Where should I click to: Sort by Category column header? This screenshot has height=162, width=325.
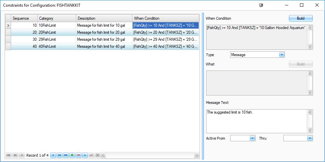(57, 18)
